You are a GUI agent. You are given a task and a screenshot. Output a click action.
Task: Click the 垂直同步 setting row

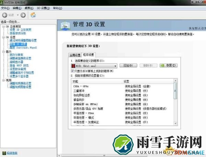tap(123, 100)
